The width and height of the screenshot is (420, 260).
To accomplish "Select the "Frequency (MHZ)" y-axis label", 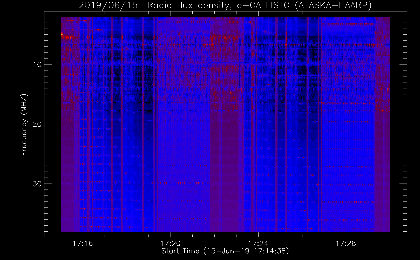I will pos(24,125).
